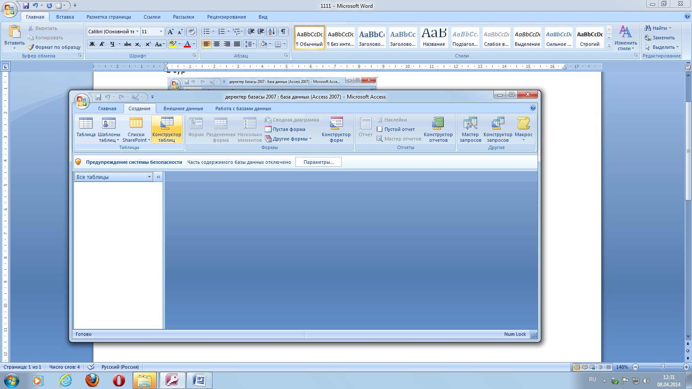Switch to Внешние данные tab
Image resolution: width=692 pixels, height=389 pixels.
coord(183,108)
